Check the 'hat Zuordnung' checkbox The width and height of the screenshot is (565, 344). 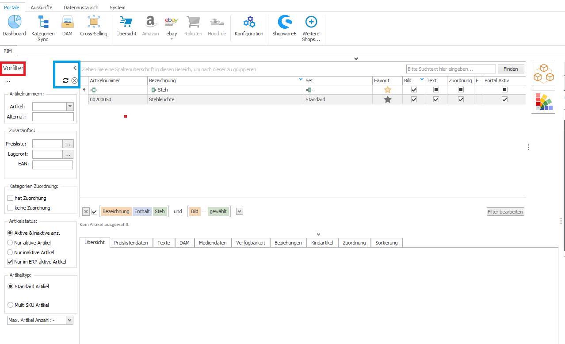click(x=11, y=198)
